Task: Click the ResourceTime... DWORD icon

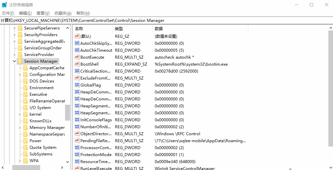Action: [77, 161]
